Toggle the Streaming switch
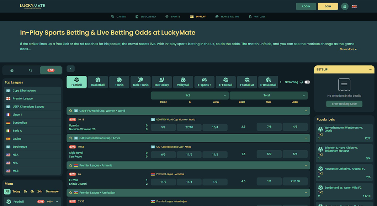Viewport: 377px width, 206px height. click(307, 82)
